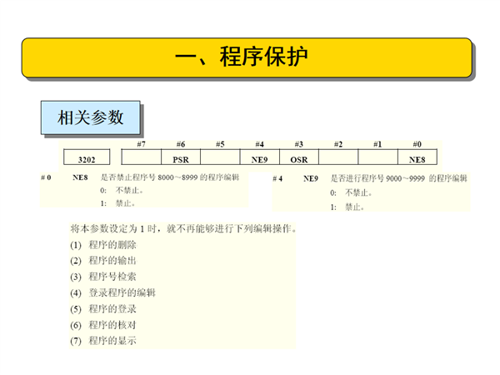The width and height of the screenshot is (500, 375).
Task: Click the empty cell under #7
Action: coord(141,157)
